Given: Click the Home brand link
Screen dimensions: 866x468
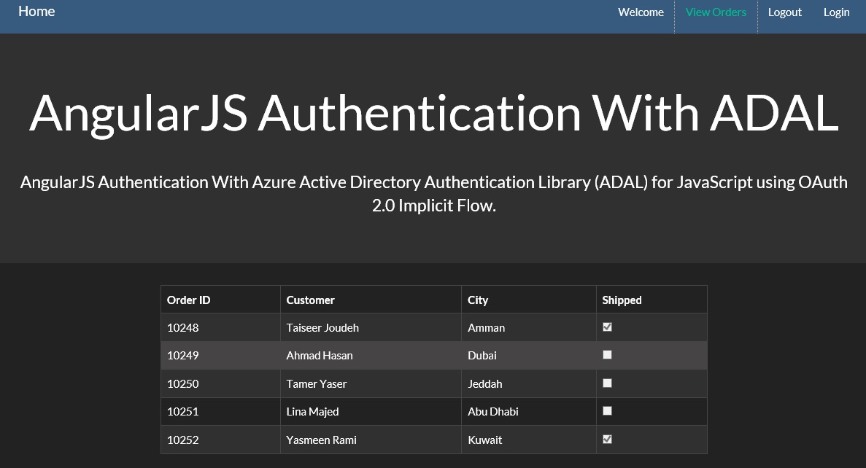Looking at the screenshot, I should tap(36, 11).
